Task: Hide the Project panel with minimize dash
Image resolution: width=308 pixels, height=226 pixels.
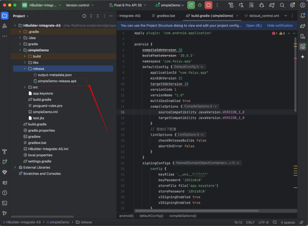Action: (111, 16)
